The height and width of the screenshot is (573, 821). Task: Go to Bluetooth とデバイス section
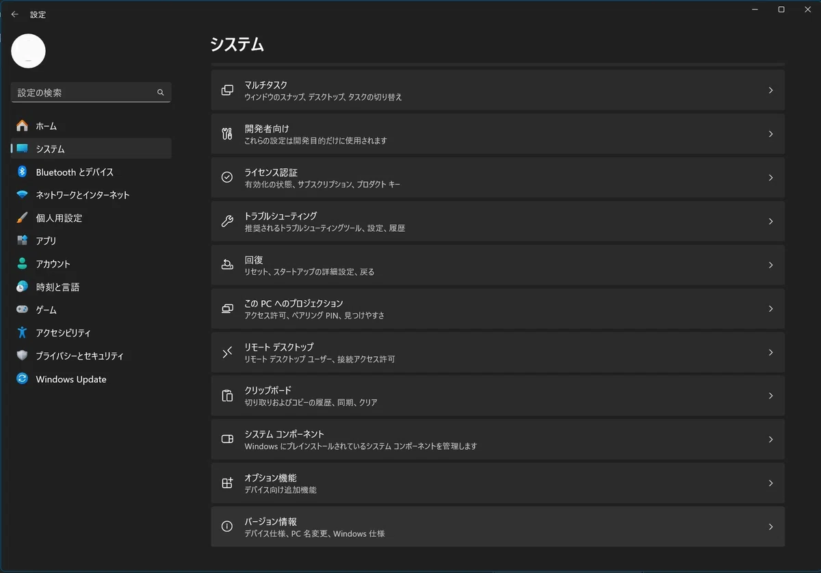pyautogui.click(x=91, y=172)
